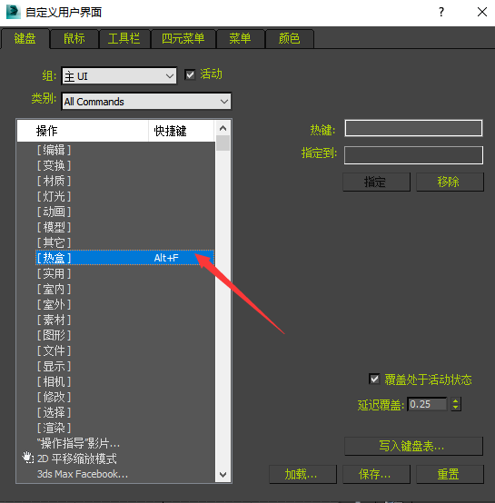The width and height of the screenshot is (495, 503).
Task: Click the scroll down arrow in action list
Action: point(223,474)
